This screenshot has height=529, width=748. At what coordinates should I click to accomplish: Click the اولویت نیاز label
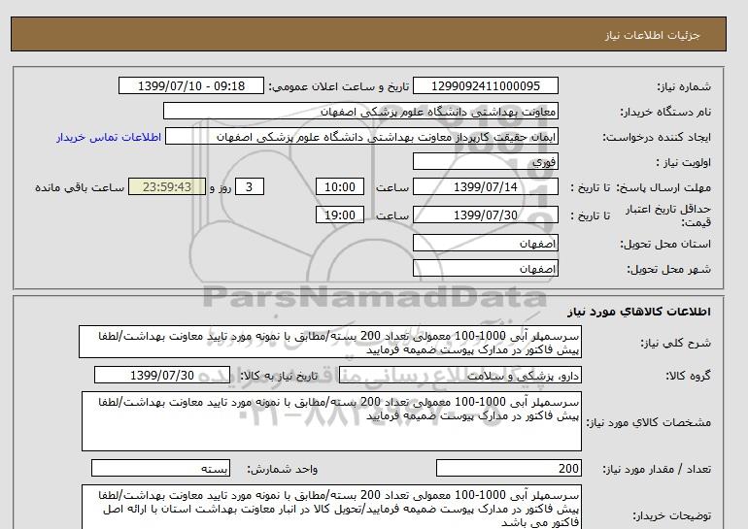point(684,162)
